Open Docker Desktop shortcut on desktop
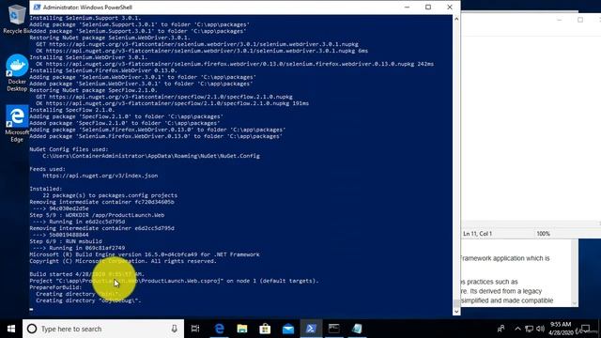The image size is (601, 338). click(17, 73)
